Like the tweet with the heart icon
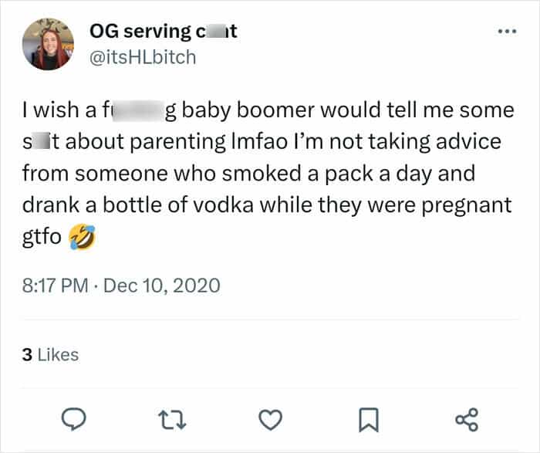This screenshot has height=453, width=540. (270, 420)
